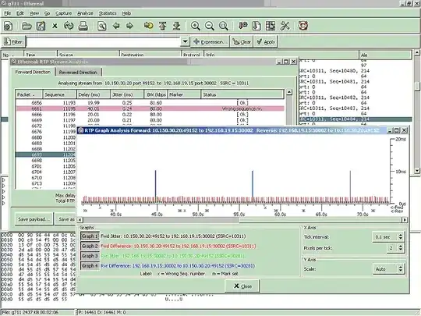Save capture using the floppy disk icon
Image resolution: width=421 pixels, height=316 pixels.
[41, 26]
